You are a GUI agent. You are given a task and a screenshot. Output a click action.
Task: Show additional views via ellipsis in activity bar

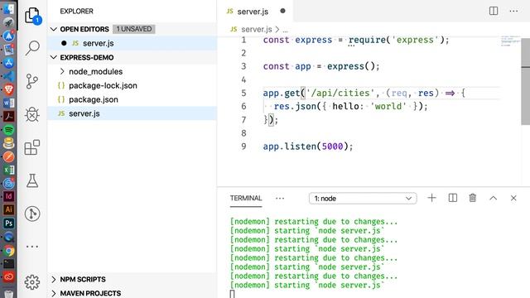point(32,247)
